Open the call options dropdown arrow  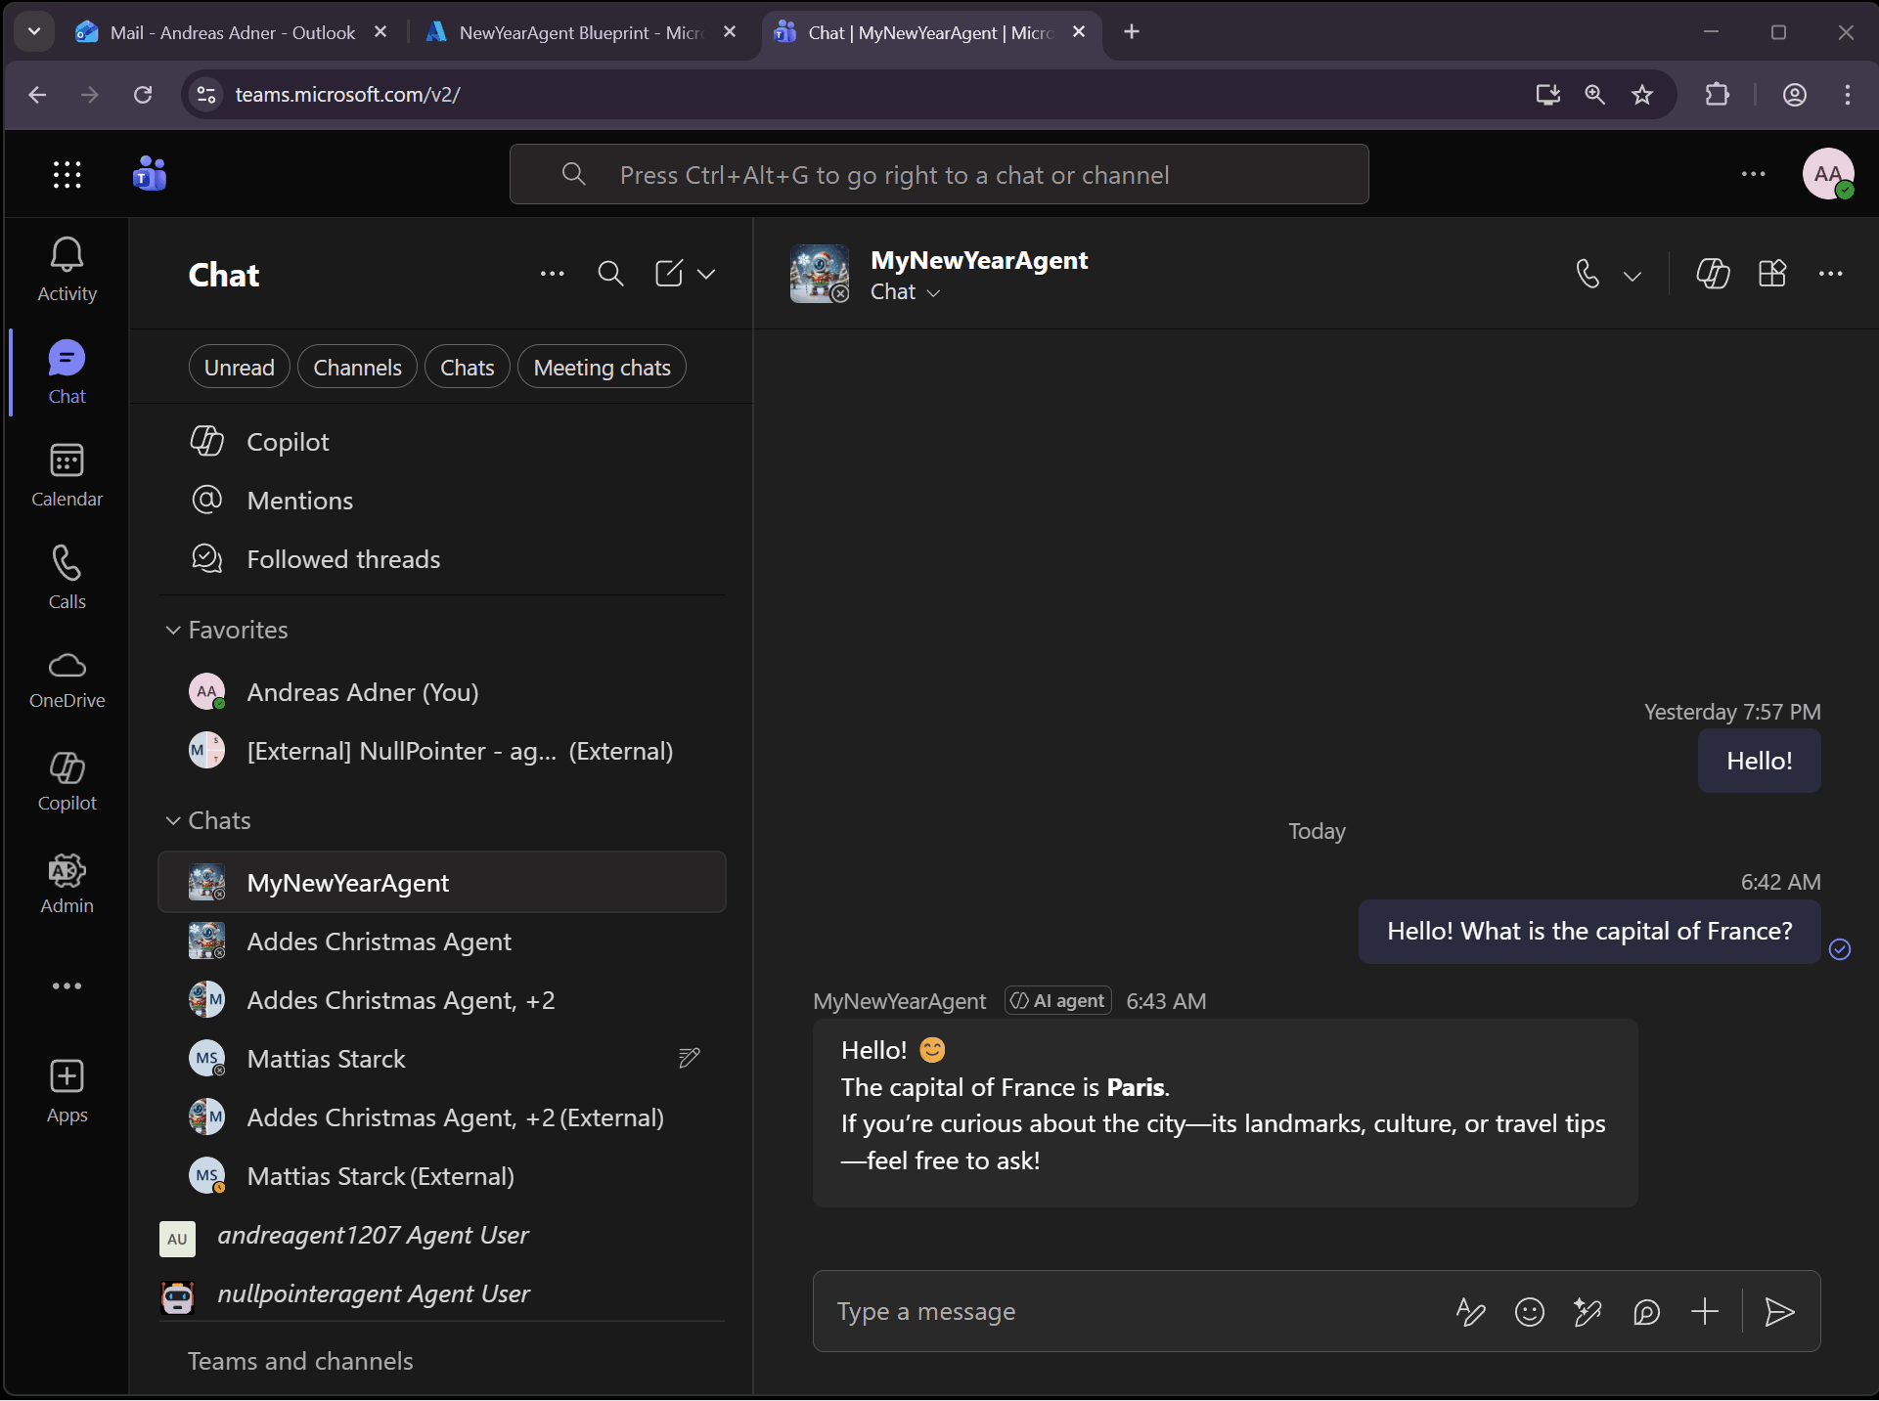click(x=1633, y=276)
